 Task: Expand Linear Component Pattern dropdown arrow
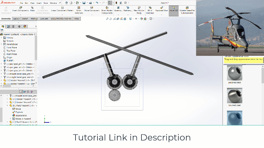(x=62, y=14)
